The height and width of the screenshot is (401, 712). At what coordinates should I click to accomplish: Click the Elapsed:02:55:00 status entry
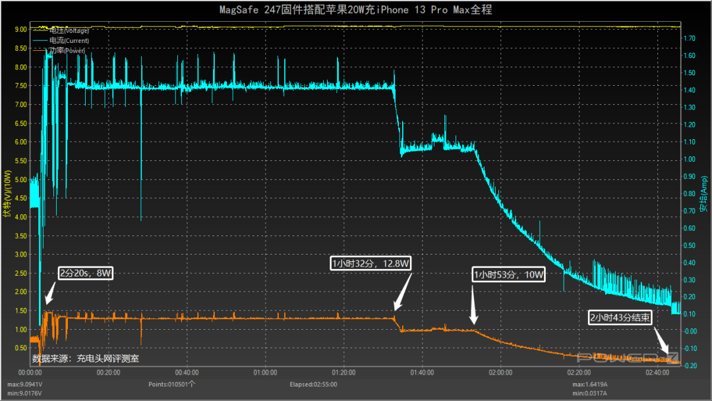coord(313,385)
